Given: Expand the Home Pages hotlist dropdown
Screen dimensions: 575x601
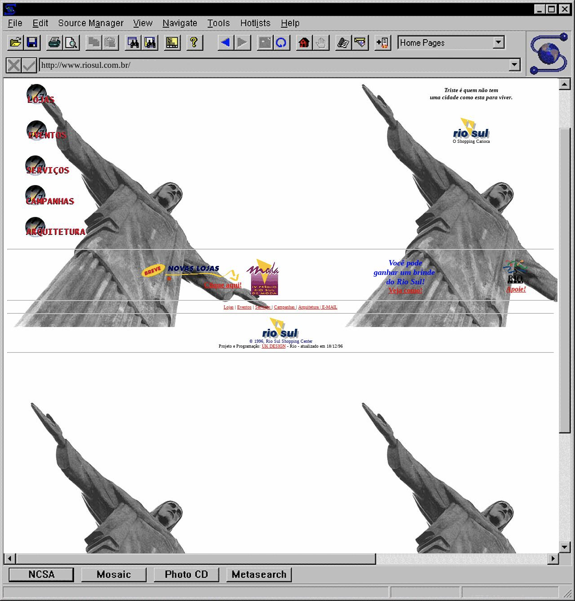Looking at the screenshot, I should click(498, 43).
